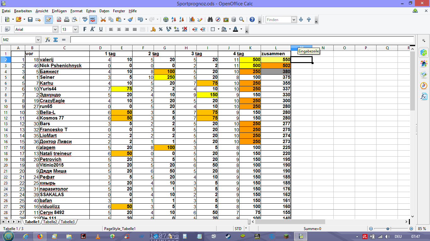Open the Gallery from the toolbar
Image resolution: width=430 pixels, height=241 pixels.
pos(226,19)
